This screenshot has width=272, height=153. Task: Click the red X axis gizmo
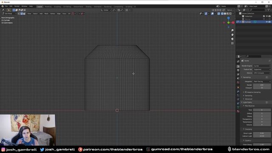point(233,23)
